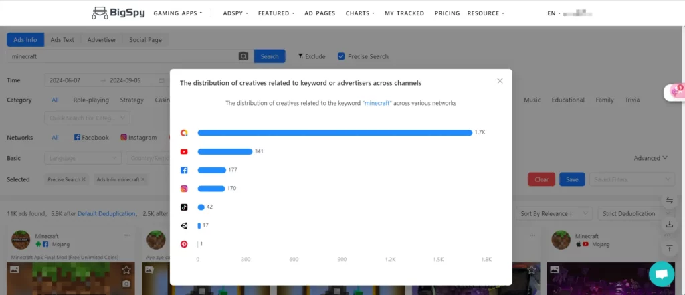Screen dimensions: 685x295
Task: Click the YouTube icon in the distribution chart
Action: tap(184, 152)
